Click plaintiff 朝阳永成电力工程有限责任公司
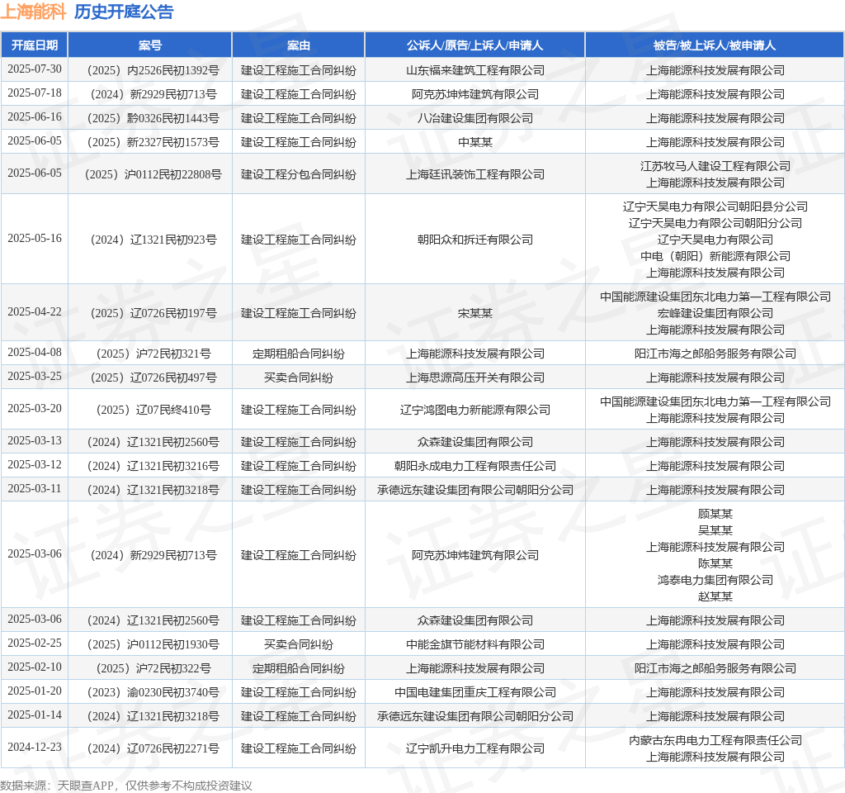The image size is (845, 793). 474,466
